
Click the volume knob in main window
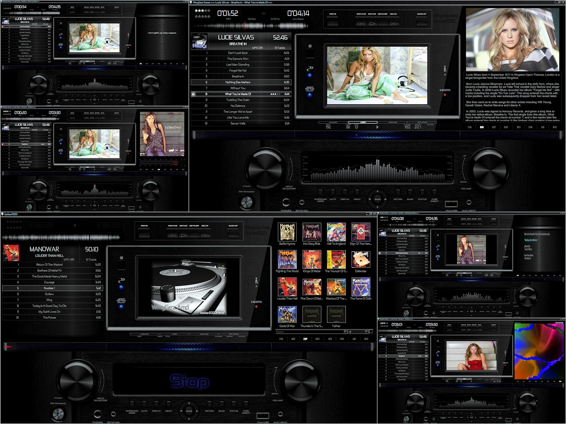pyautogui.click(x=489, y=169)
